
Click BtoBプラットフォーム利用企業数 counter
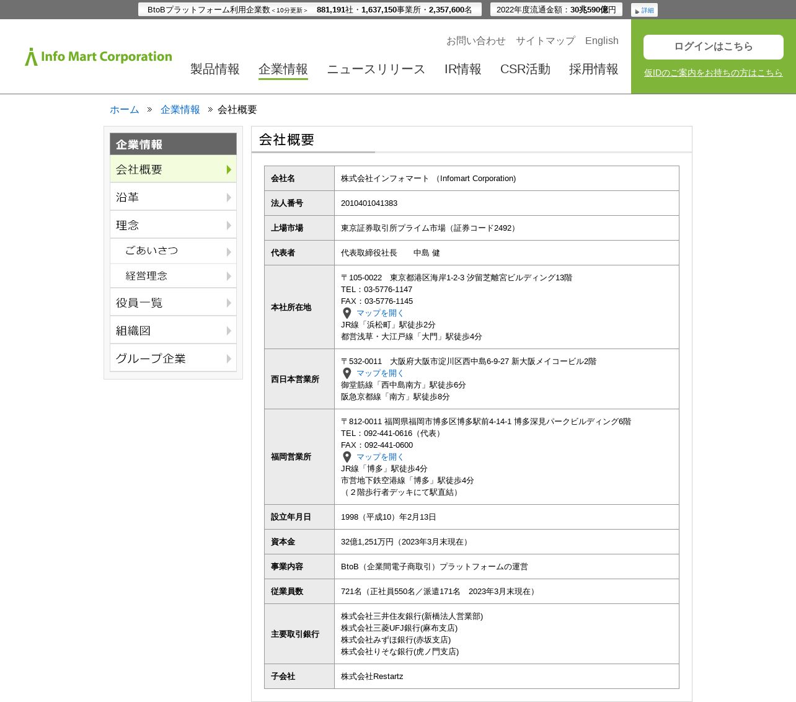tap(310, 10)
